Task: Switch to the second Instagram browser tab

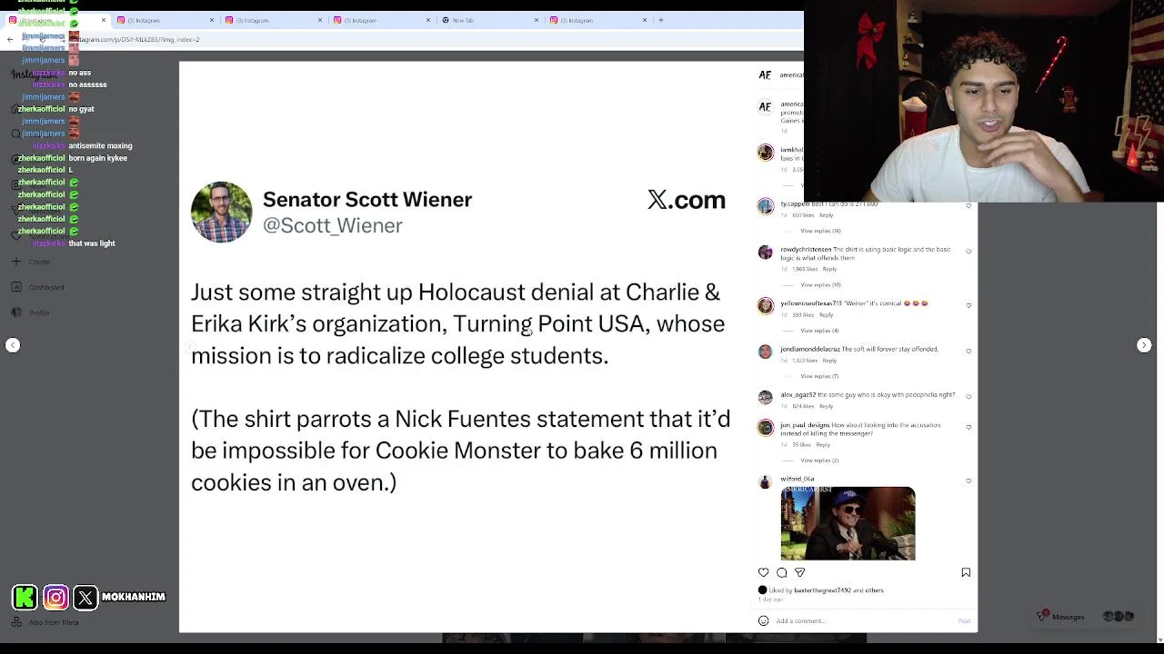Action: click(x=166, y=20)
